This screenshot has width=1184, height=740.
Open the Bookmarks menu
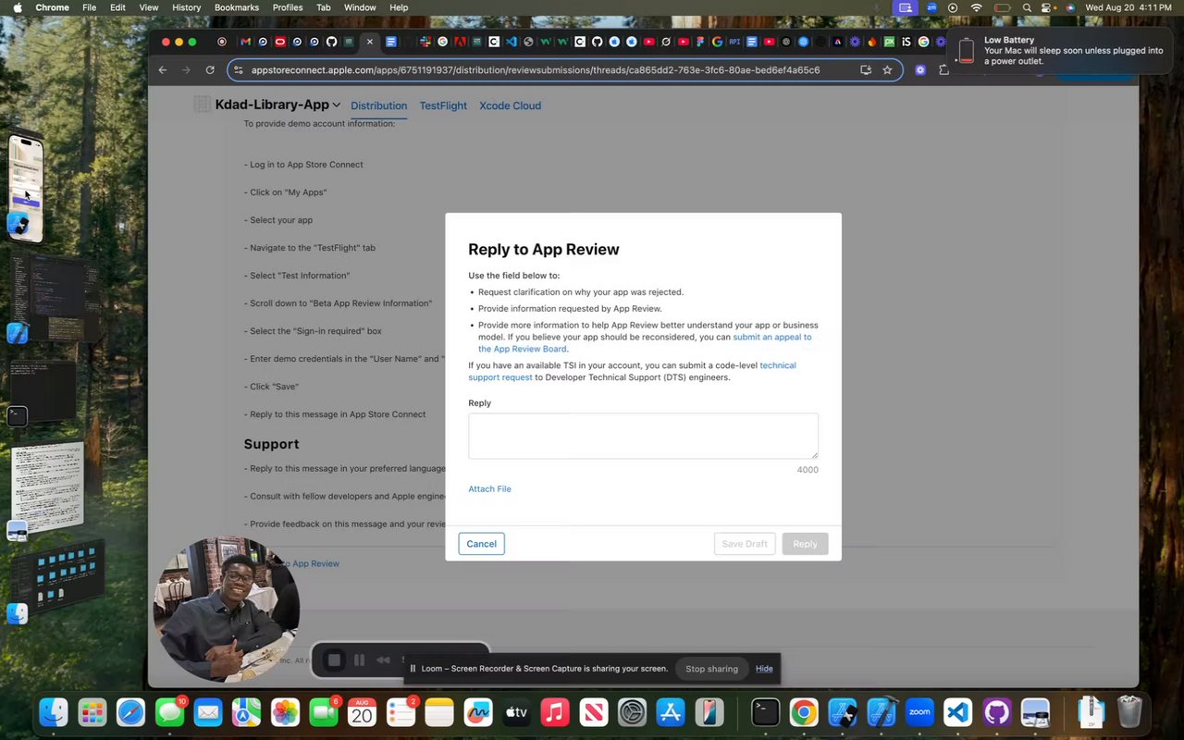coord(237,7)
